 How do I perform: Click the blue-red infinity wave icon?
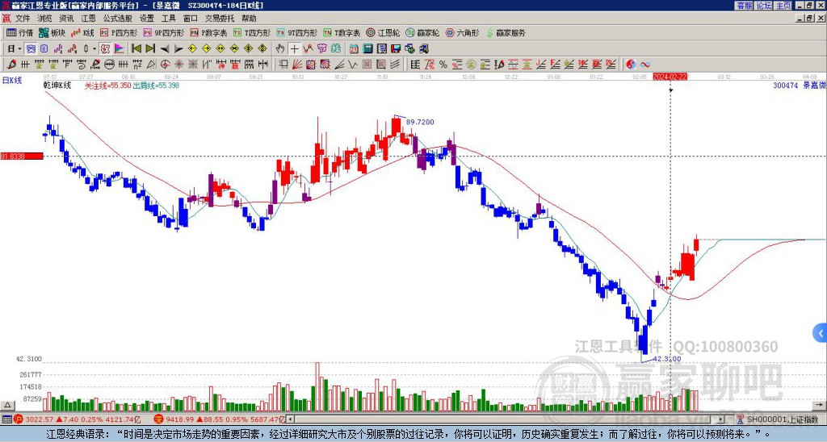coord(645,65)
